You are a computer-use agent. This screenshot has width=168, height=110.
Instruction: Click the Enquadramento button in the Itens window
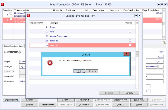point(11,100)
